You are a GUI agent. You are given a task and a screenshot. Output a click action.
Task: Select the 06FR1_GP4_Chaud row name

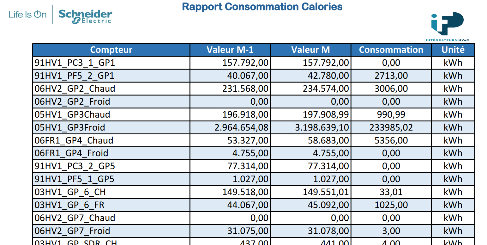(74, 141)
